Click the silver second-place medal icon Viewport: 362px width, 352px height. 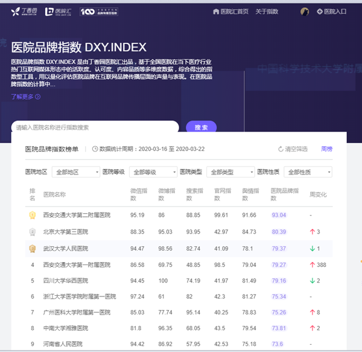click(33, 232)
